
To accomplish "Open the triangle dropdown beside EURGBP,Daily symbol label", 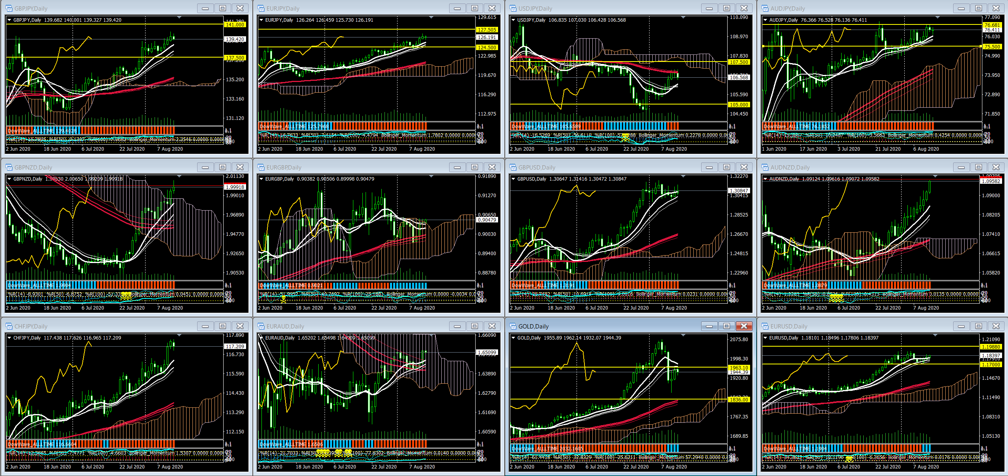I will [261, 179].
